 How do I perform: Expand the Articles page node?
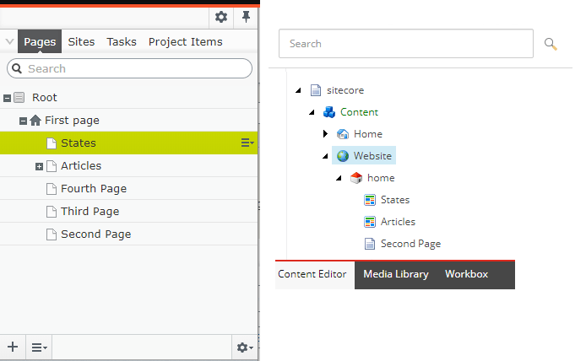coord(39,166)
